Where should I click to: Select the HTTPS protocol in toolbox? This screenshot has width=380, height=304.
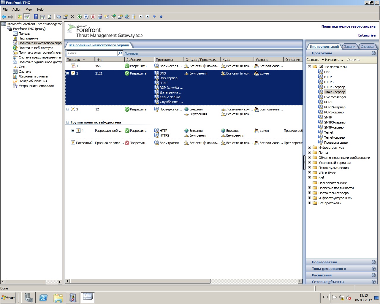click(x=329, y=82)
